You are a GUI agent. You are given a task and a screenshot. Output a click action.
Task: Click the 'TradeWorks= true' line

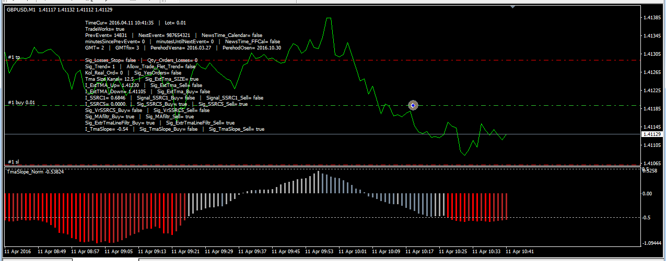tap(104, 29)
